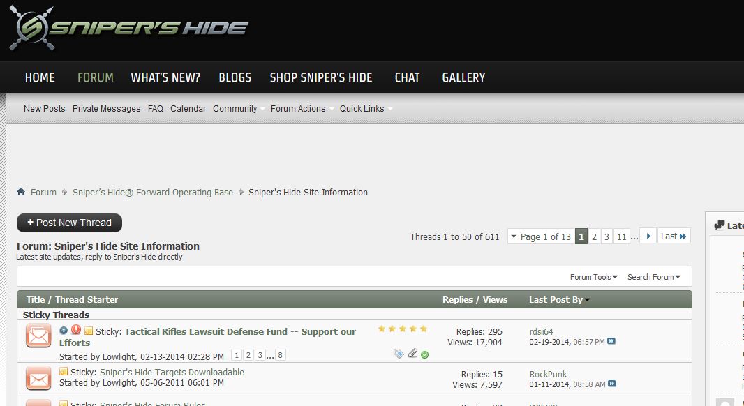Go to page 3 of thread list

click(607, 236)
